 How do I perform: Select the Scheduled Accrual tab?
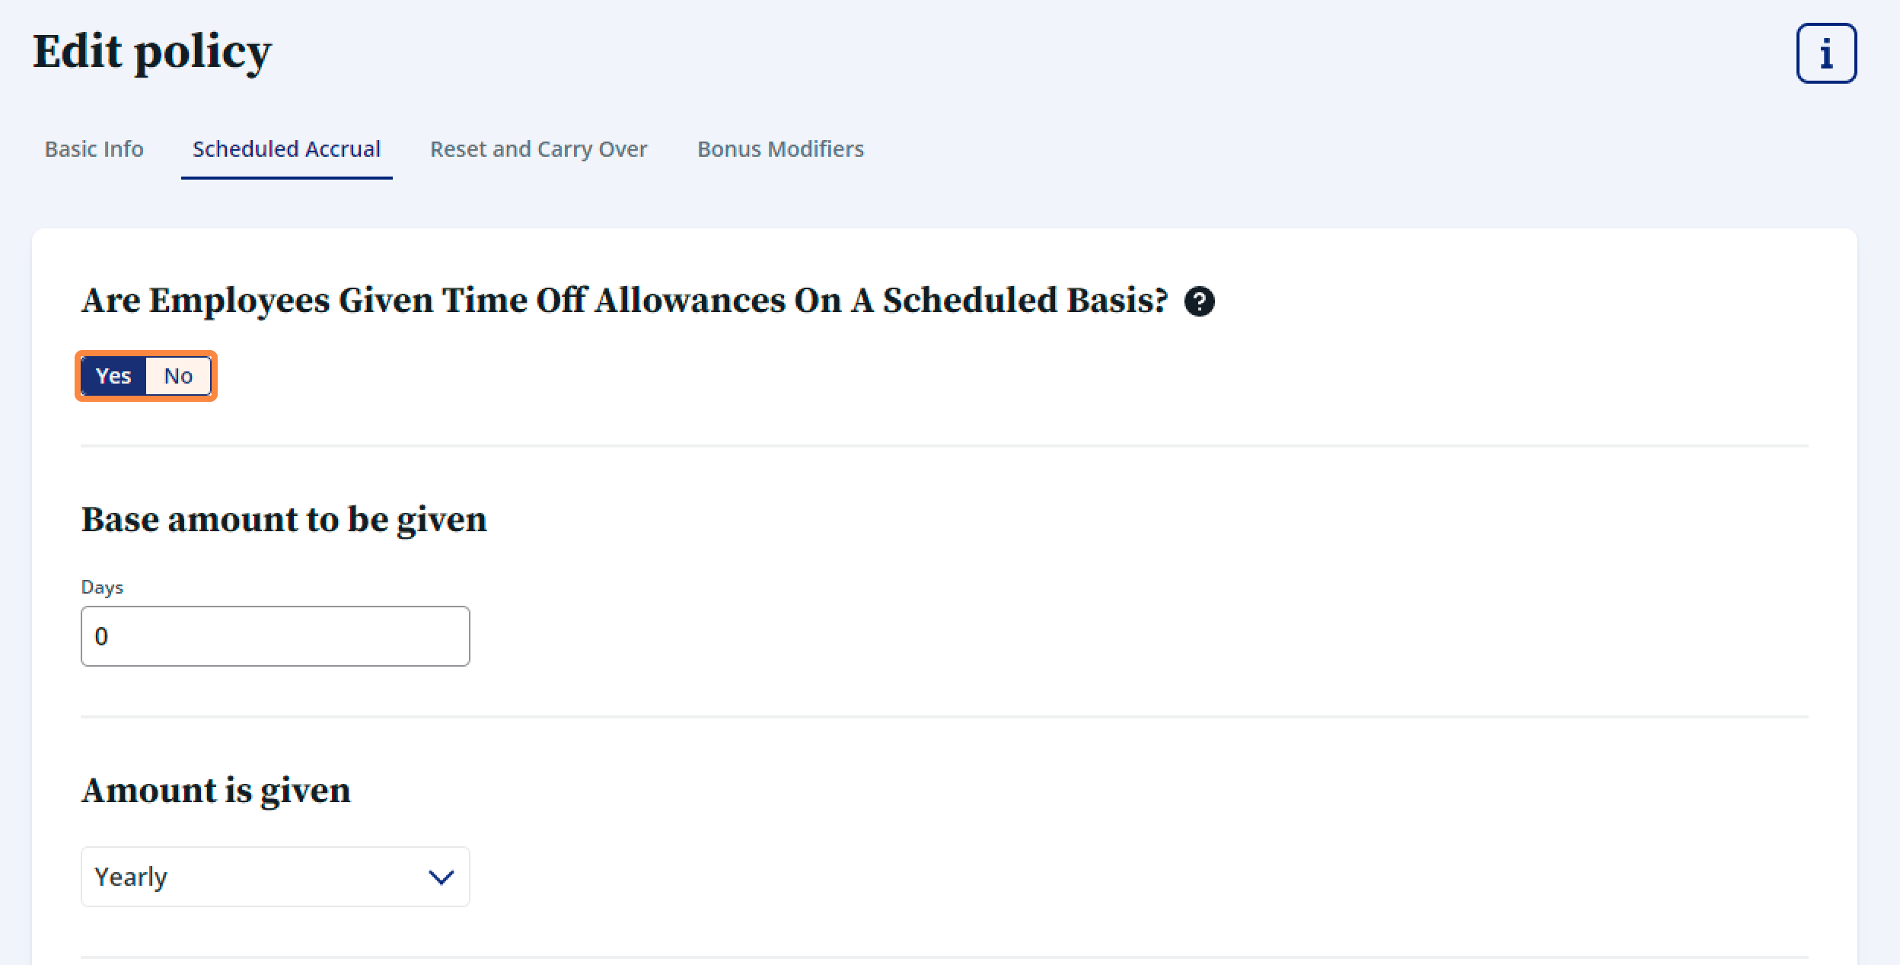pos(286,149)
